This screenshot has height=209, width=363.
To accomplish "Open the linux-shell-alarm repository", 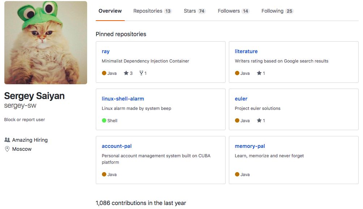I will point(123,99).
